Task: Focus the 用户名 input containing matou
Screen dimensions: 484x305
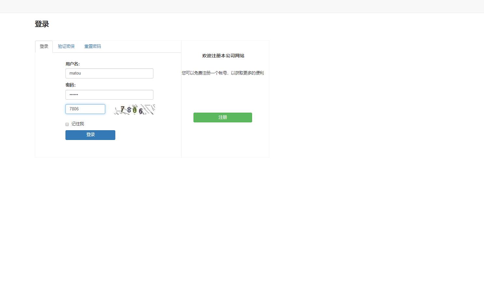Action: [x=109, y=74]
